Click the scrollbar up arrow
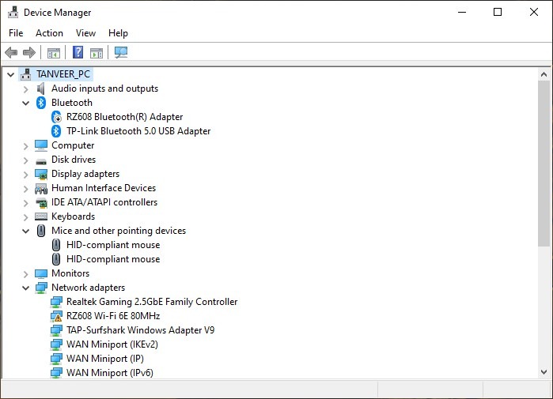The image size is (553, 399). [x=544, y=74]
